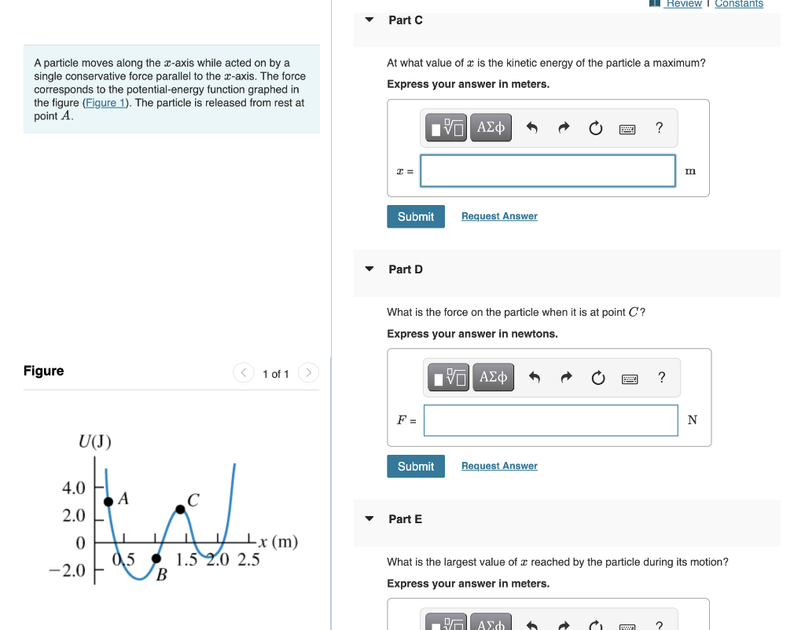The height and width of the screenshot is (630, 805).
Task: Open the Greek symbols palette in Part D
Action: click(x=493, y=377)
